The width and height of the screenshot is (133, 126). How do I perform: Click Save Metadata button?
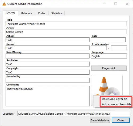pos(100,120)
